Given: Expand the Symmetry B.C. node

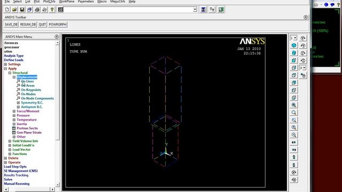Looking at the screenshot, I should point(18,103).
